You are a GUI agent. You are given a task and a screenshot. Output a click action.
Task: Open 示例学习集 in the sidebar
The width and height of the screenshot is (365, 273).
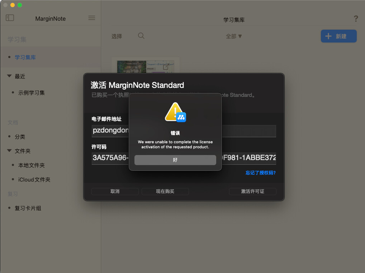[x=32, y=93]
